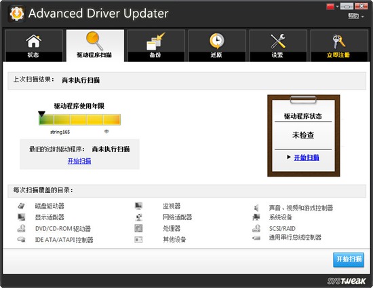This screenshot has width=373, height=288.
Task: Click the SCSI/RAID label
Action: tap(282, 229)
